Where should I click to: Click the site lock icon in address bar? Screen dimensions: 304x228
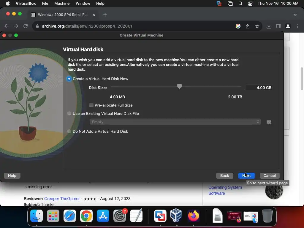pos(37,26)
